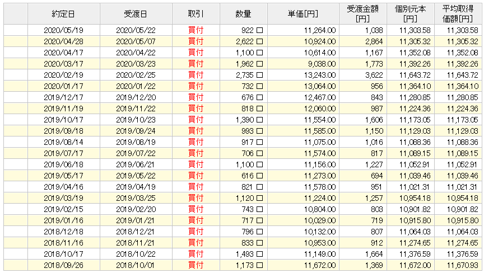
Task: Click 平均取得価額 value 11,670.93
Action: click(462, 265)
